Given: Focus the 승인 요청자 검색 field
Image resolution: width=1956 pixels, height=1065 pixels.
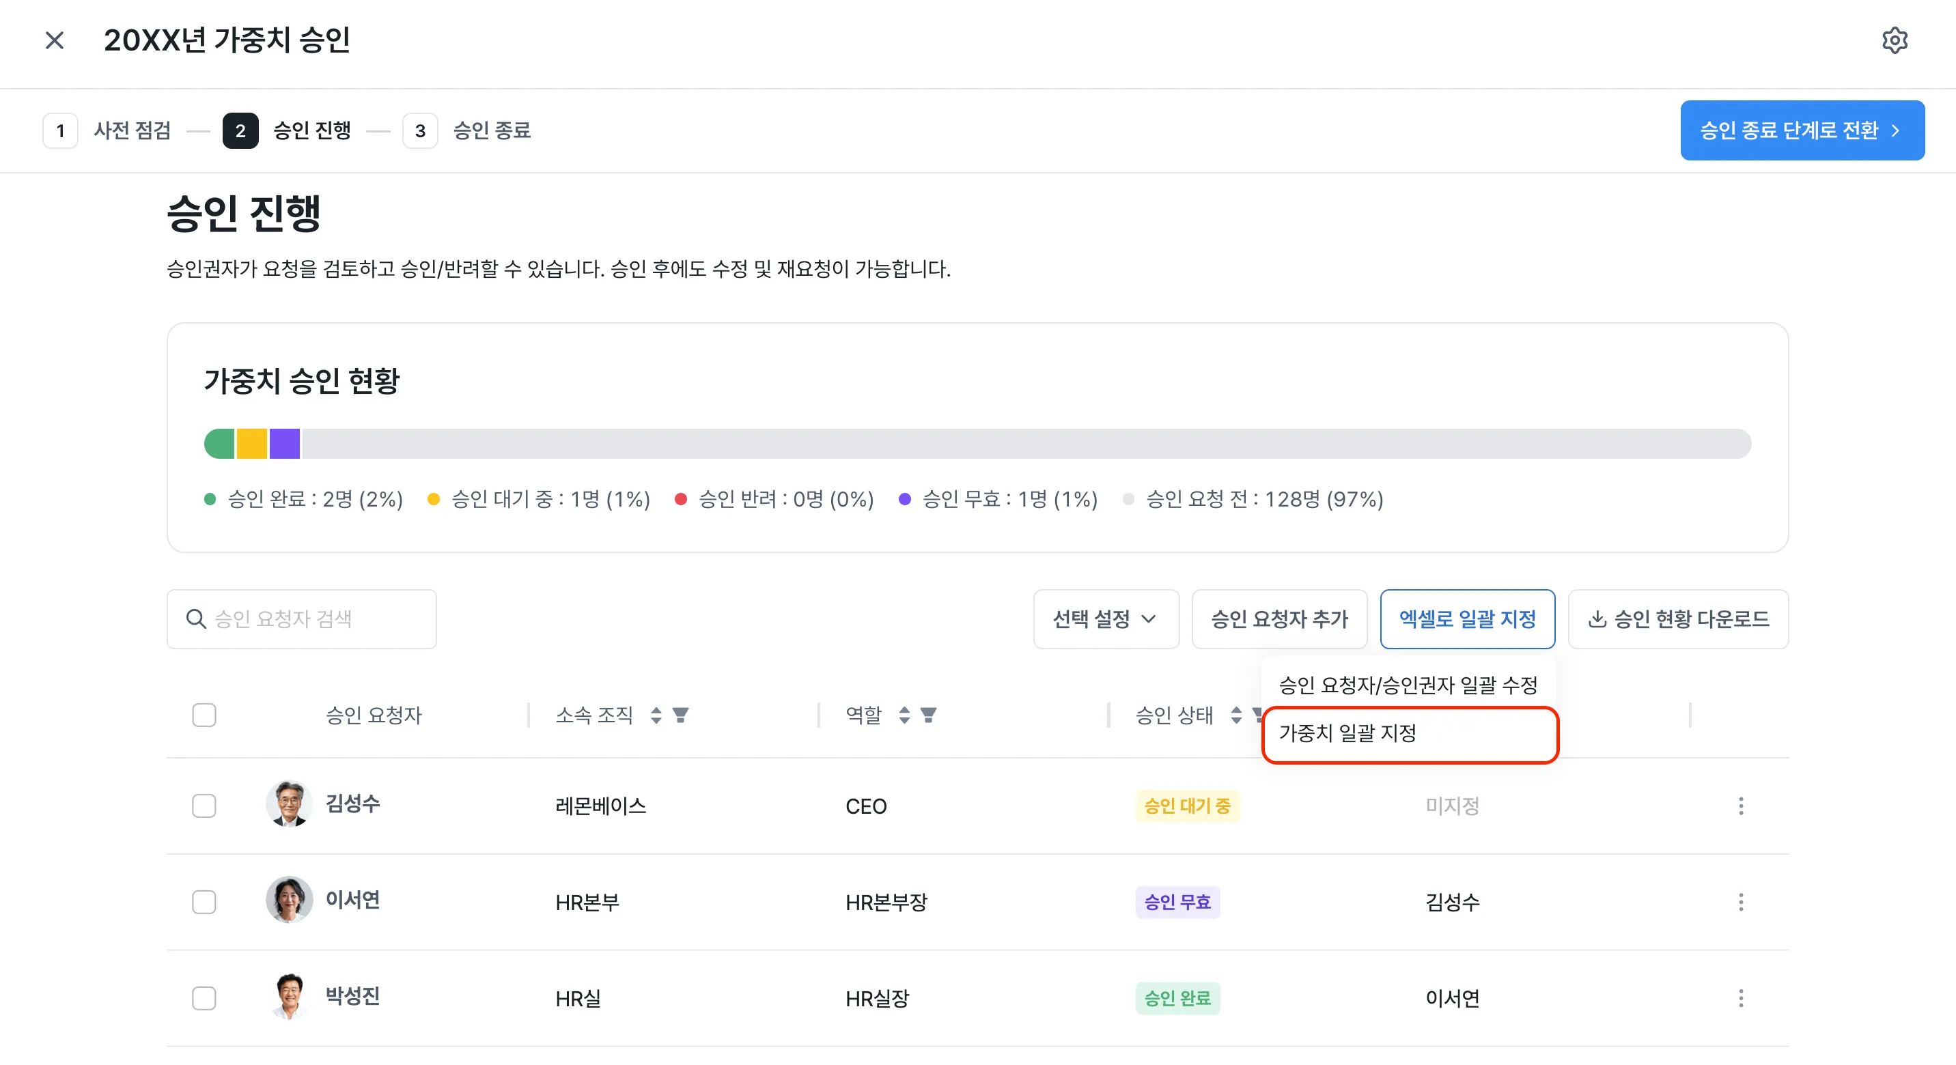Looking at the screenshot, I should 301,619.
